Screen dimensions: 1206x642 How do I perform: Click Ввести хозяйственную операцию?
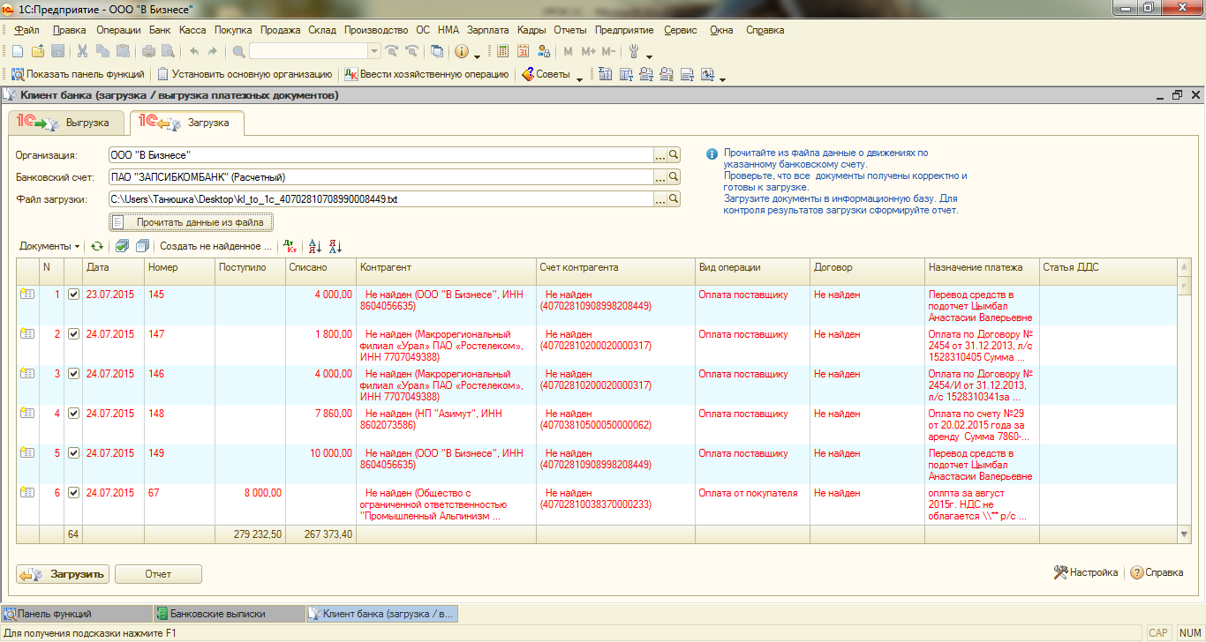[x=426, y=75]
